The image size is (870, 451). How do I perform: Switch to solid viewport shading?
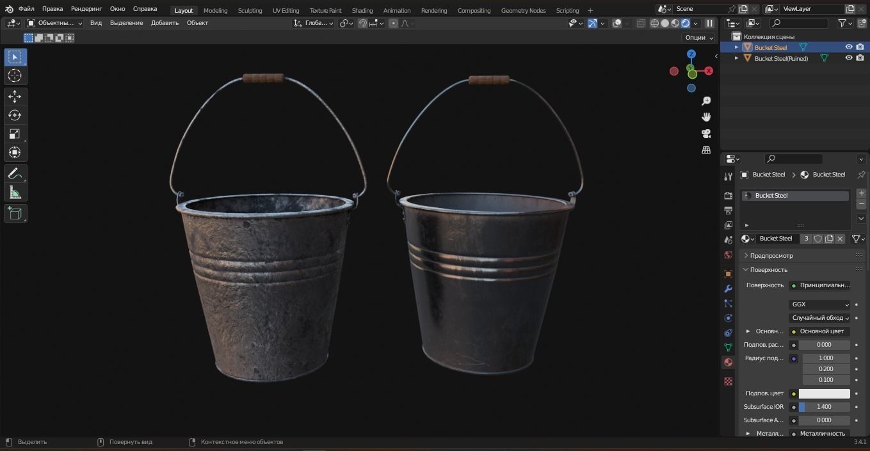[x=665, y=23]
